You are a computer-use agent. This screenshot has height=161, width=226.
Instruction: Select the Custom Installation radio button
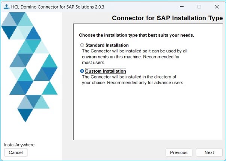pos(82,71)
